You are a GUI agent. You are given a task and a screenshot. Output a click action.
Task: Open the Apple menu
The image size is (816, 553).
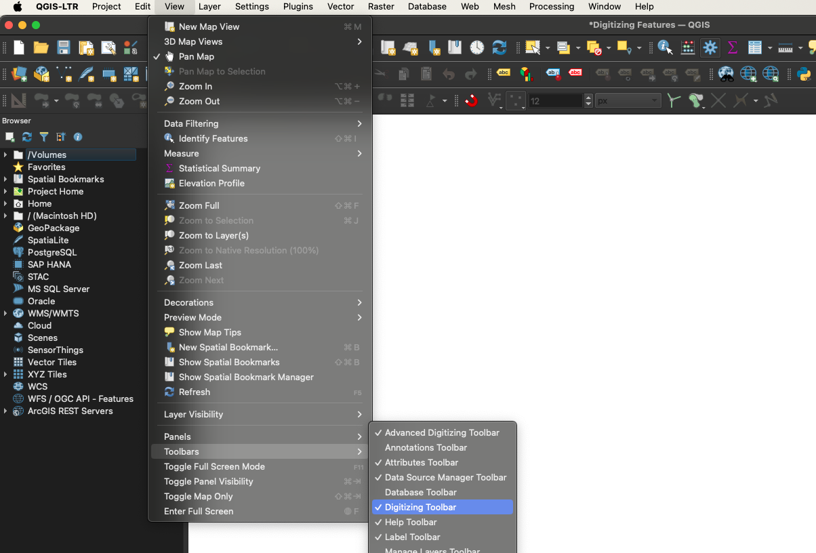(x=18, y=6)
